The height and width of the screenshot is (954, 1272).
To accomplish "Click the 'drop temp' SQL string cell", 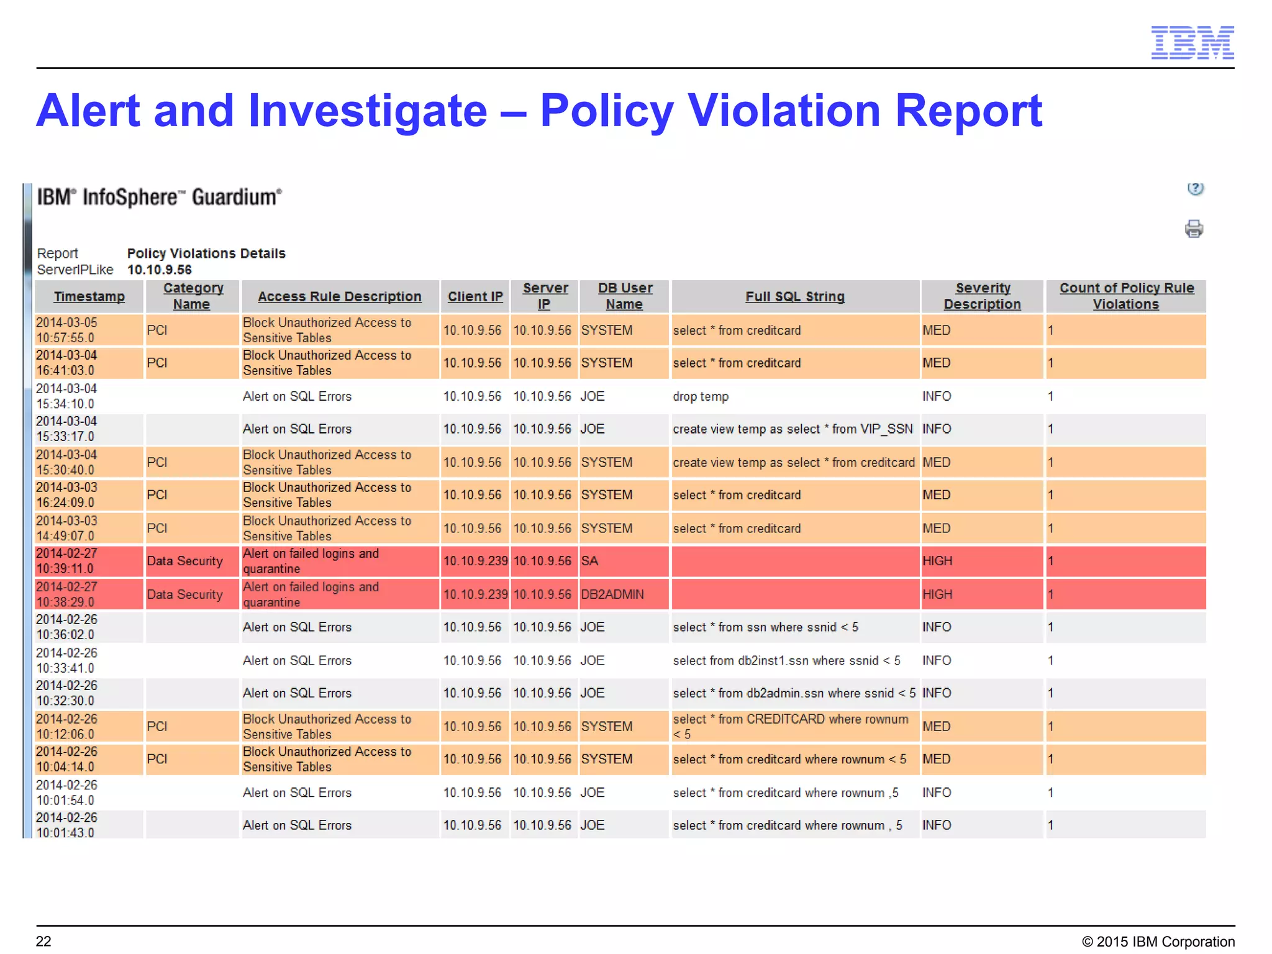I will click(x=700, y=397).
